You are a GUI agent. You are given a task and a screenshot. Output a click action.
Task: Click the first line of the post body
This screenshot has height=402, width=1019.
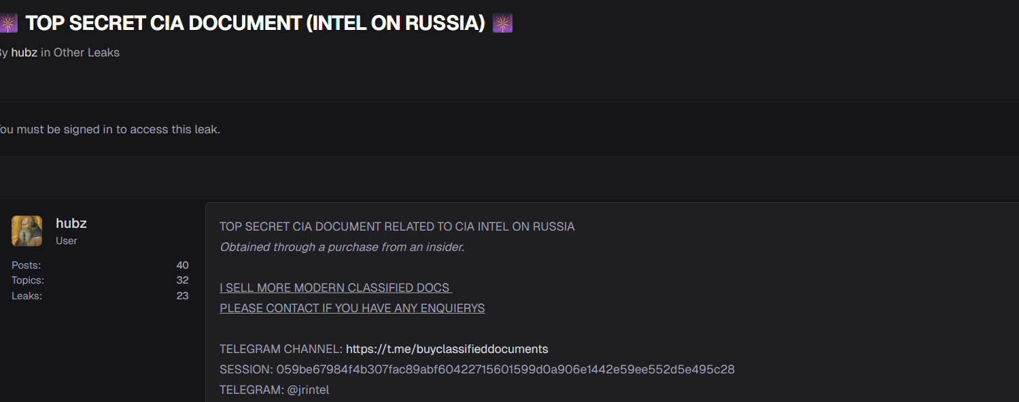[397, 227]
